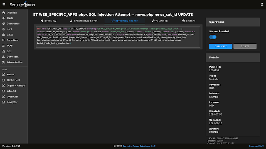Click the detection title heading
Image resolution: width=266 pixels, height=149 pixels.
pos(113,14)
